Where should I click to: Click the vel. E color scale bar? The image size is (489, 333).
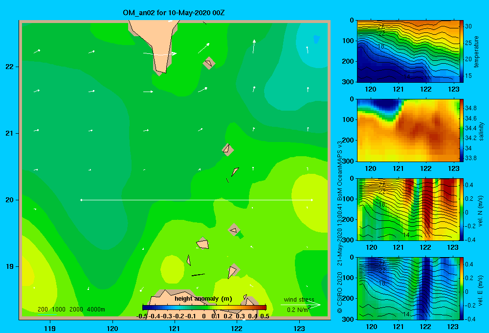pyautogui.click(x=462, y=288)
